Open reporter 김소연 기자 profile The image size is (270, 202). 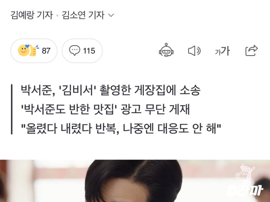[x=83, y=15]
